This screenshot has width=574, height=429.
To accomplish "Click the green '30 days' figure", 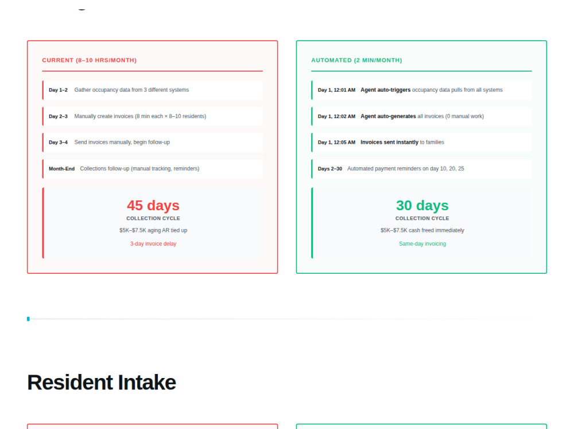I will (x=422, y=206).
